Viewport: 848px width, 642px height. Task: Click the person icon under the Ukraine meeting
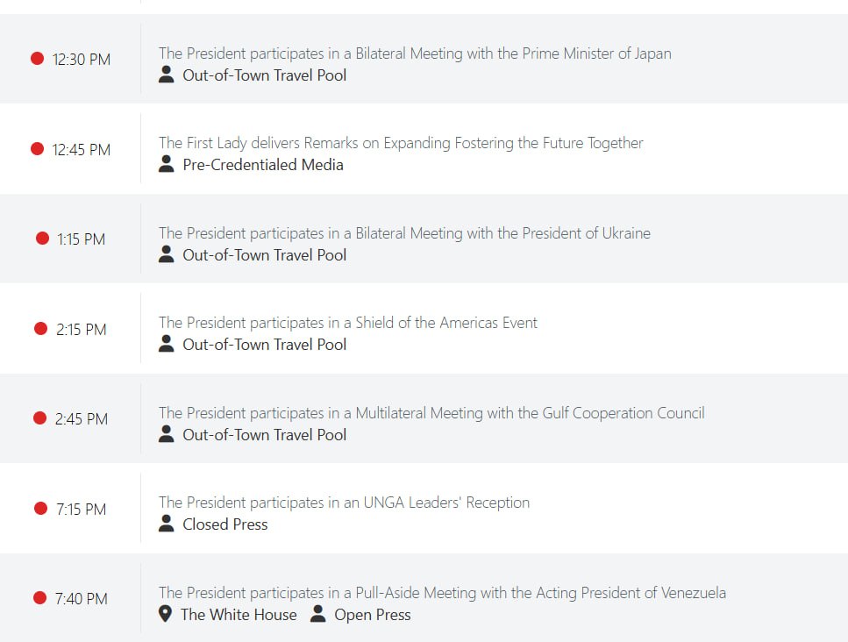(166, 254)
